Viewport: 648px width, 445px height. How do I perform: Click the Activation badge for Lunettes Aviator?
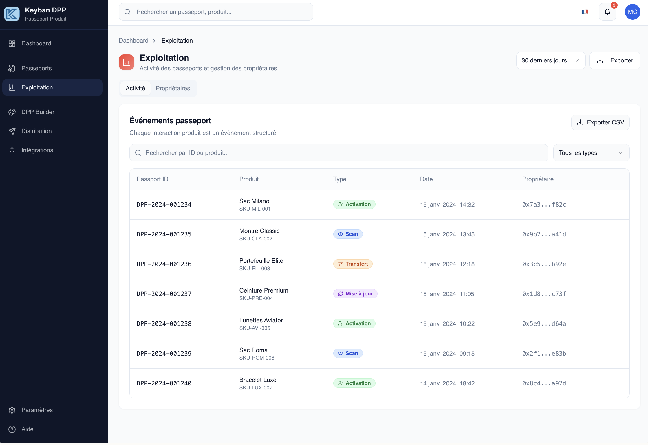coord(354,323)
